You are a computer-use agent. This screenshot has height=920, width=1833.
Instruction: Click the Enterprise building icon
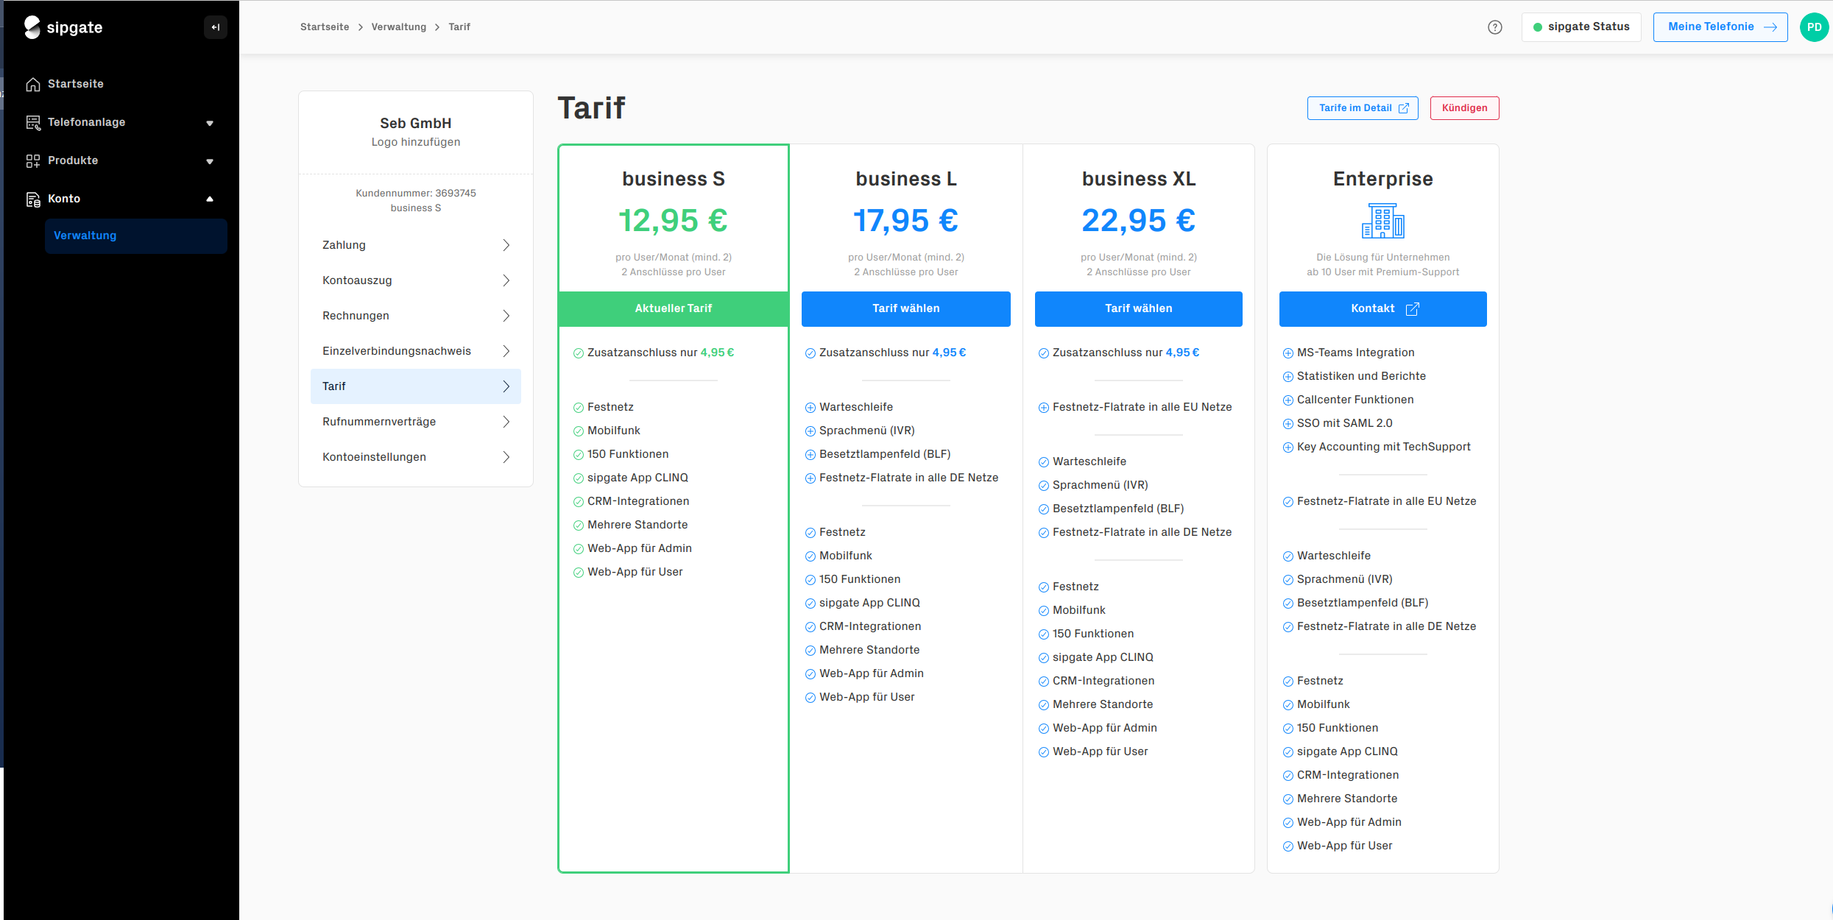click(x=1382, y=221)
